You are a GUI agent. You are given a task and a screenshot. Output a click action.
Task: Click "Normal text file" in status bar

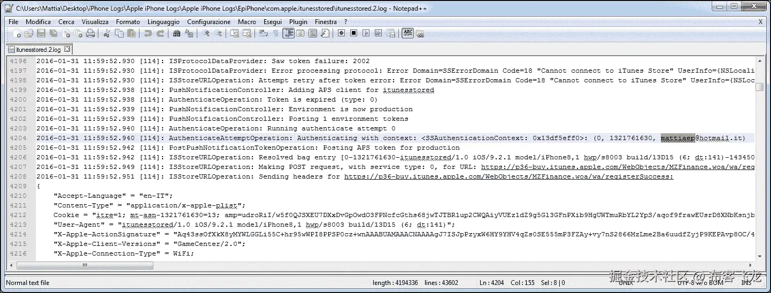pos(28,283)
